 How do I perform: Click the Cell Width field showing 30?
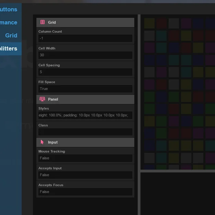coord(85,55)
